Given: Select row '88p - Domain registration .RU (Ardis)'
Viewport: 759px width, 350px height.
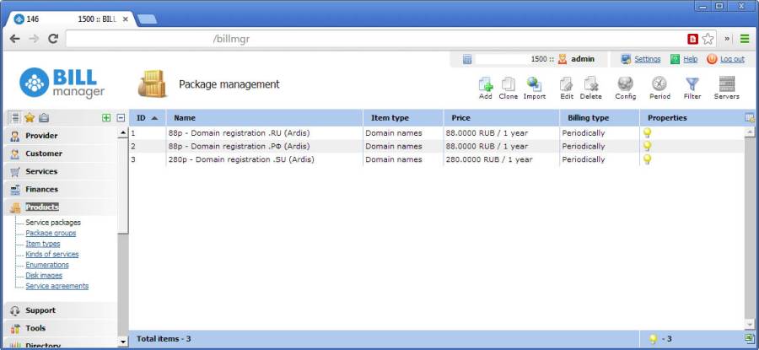Looking at the screenshot, I should click(x=436, y=133).
